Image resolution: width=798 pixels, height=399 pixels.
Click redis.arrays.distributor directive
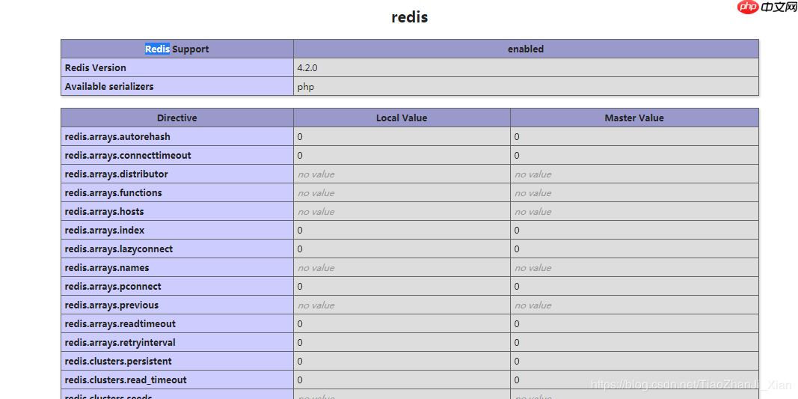pyautogui.click(x=116, y=174)
